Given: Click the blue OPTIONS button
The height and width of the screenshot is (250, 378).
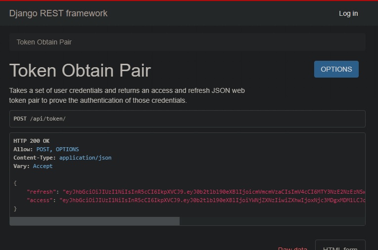Looking at the screenshot, I should (336, 69).
